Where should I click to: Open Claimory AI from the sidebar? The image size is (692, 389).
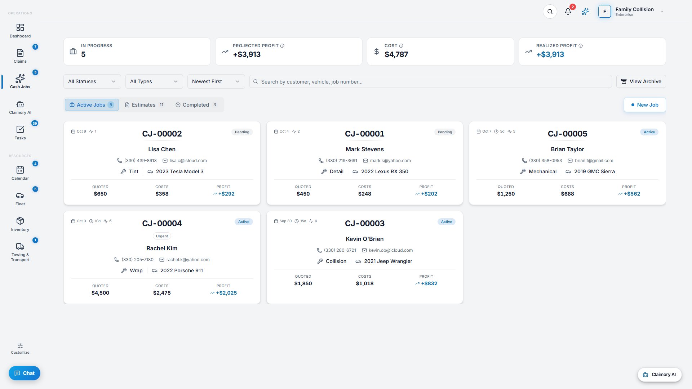tap(20, 107)
